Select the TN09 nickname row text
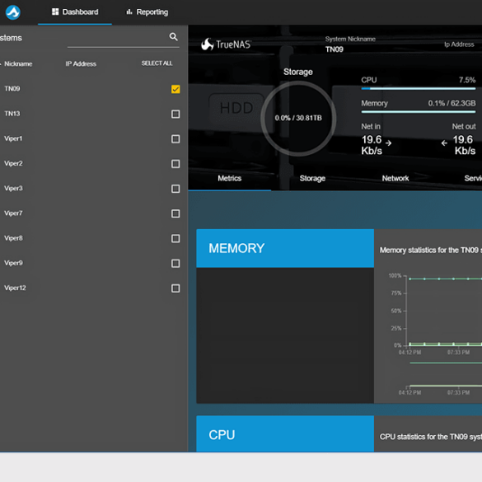 click(12, 89)
